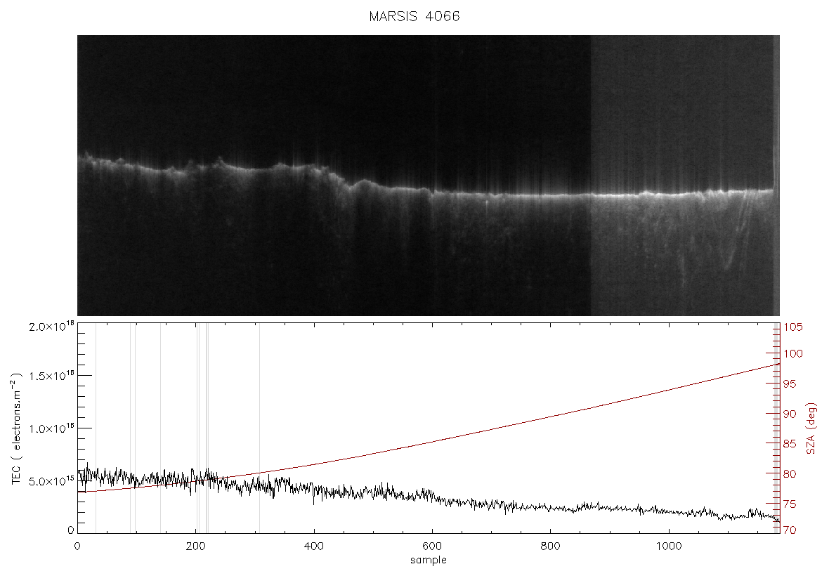Click the MARSIS 4066 plot title
The height and width of the screenshot is (583, 829).
414,16
